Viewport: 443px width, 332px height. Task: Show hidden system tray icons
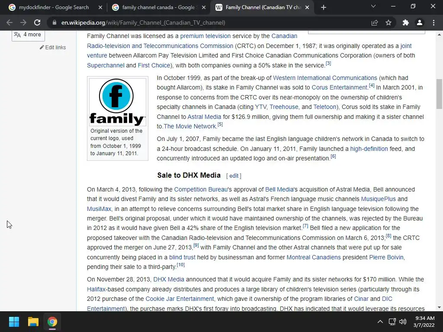point(380,322)
